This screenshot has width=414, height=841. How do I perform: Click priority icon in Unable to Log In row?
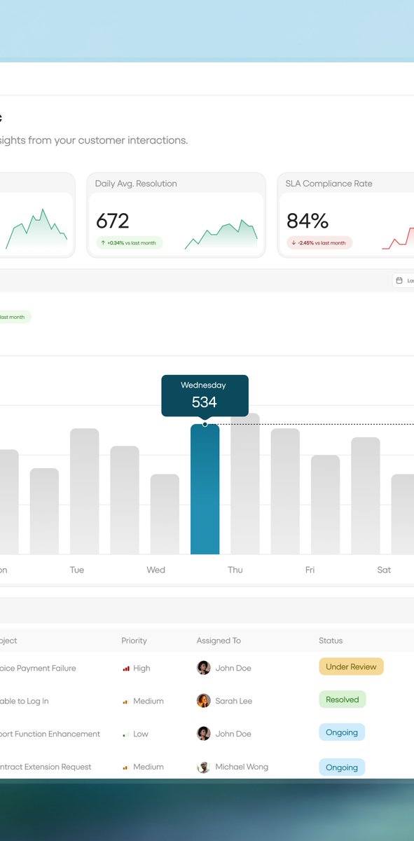(126, 702)
